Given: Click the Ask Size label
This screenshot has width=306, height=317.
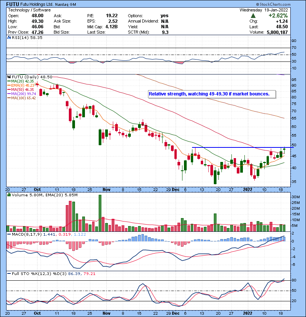Looking at the screenshot, I should click(x=62, y=21).
